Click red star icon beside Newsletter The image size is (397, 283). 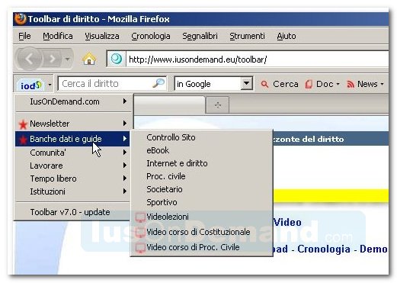click(23, 124)
